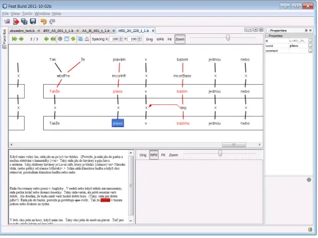Open editor button for comment property
Viewport: 318px width, 238px height.
(310, 51)
